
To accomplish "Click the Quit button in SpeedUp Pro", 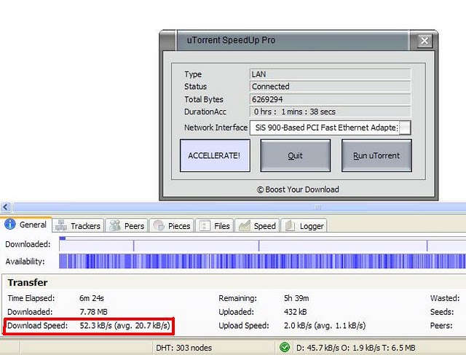I will 296,155.
